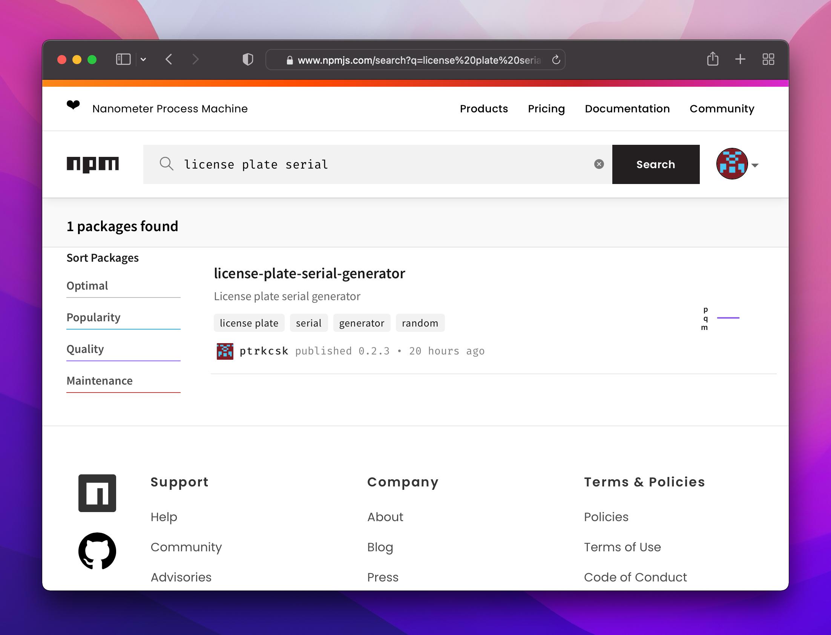Click the license plate keyword tag
The image size is (831, 635).
pos(249,323)
